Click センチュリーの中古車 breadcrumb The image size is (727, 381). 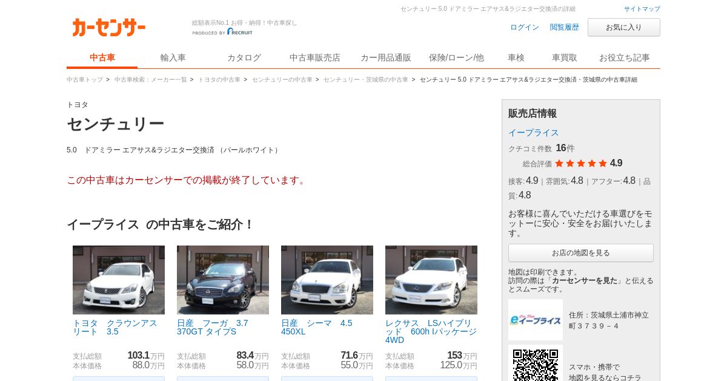(282, 80)
